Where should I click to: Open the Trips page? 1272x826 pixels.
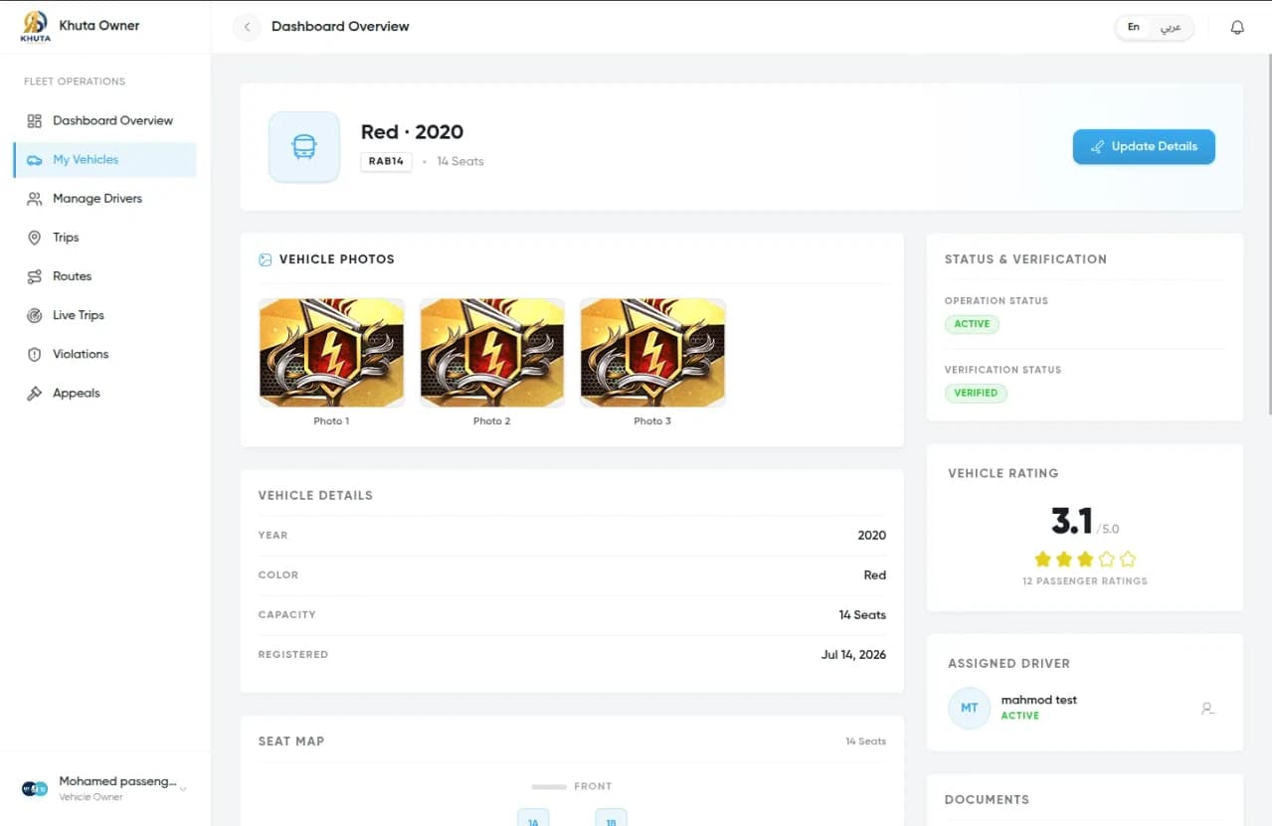(104, 237)
